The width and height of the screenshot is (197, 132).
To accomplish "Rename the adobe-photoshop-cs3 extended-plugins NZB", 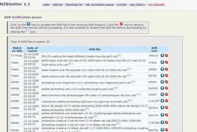I will 116,88.
